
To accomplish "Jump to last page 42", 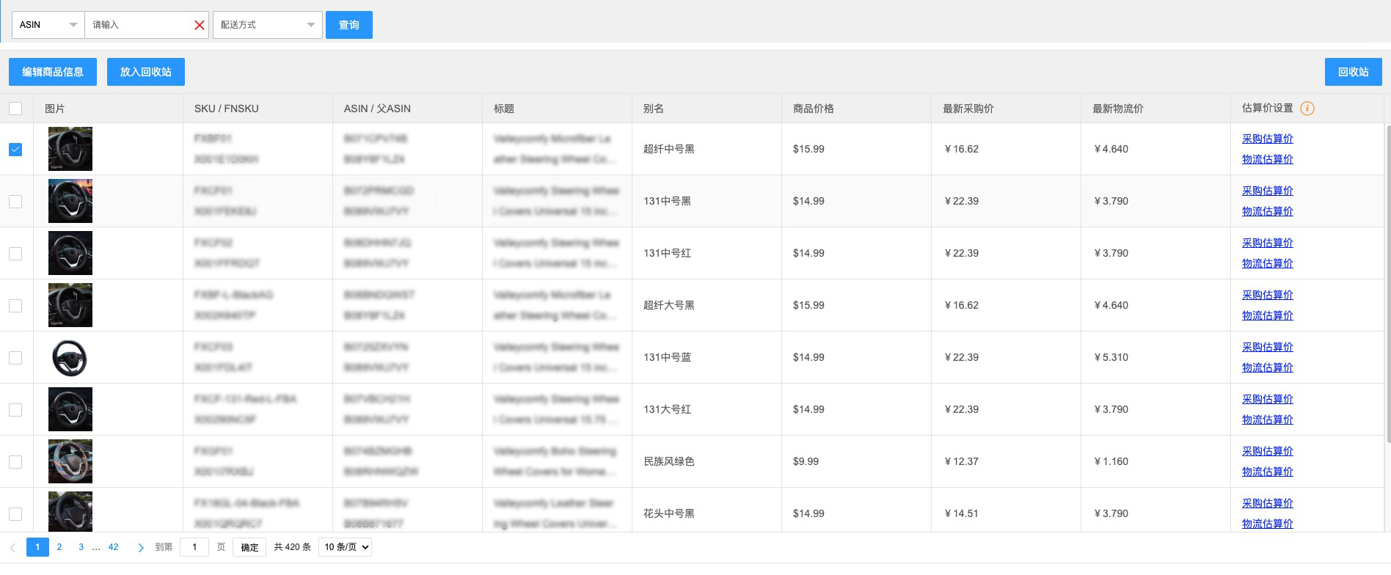I will (x=113, y=547).
